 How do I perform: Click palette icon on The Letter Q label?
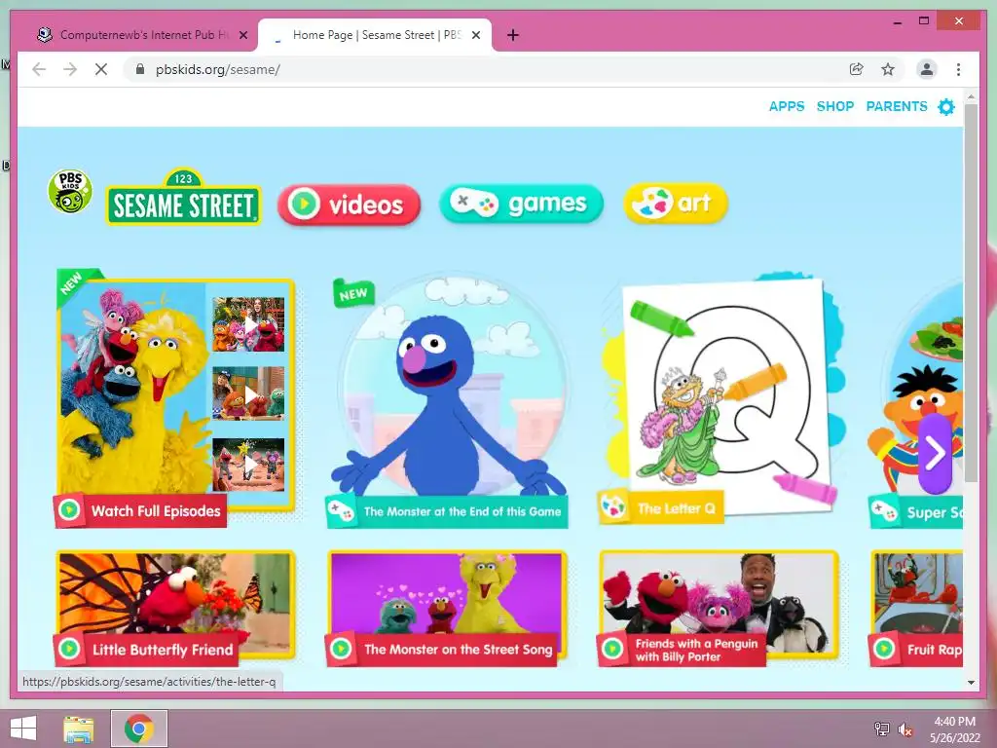pos(613,507)
